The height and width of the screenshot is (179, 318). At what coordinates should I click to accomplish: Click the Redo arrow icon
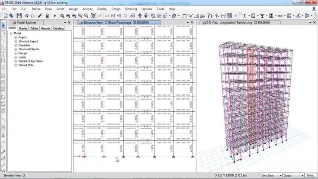[32, 16]
